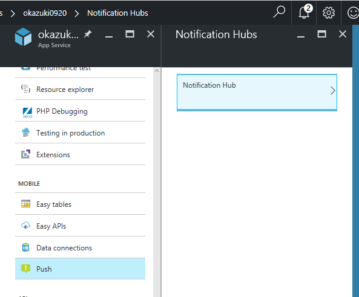Select Testing in production
Viewport: 359px width, 297px height.
click(80, 132)
